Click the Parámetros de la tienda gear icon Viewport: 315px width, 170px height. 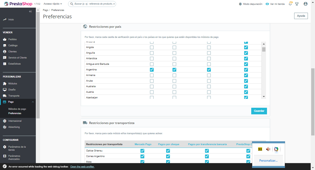5,147
